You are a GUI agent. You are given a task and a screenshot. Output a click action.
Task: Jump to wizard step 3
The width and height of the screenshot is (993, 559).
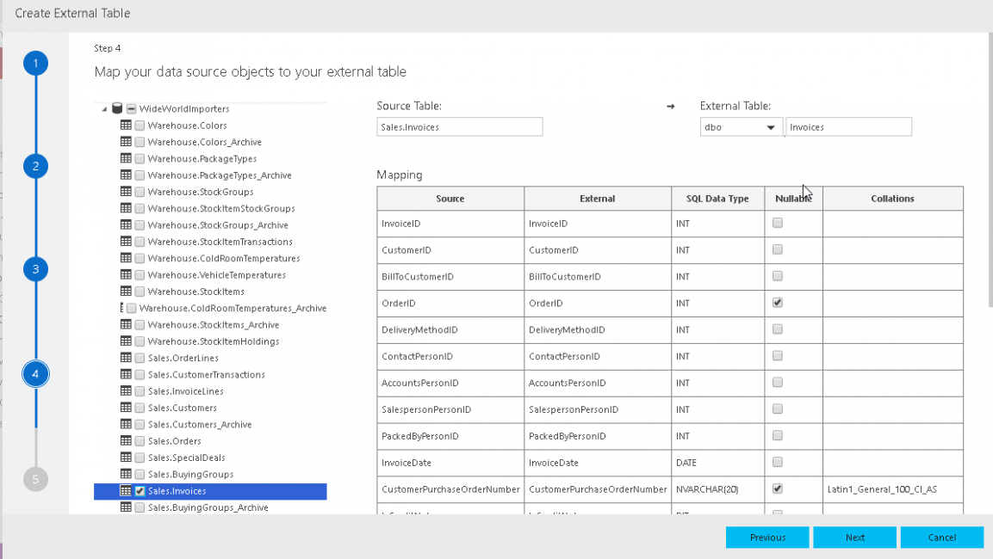tap(35, 269)
